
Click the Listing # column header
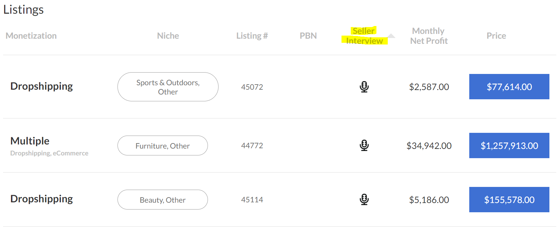click(x=252, y=36)
